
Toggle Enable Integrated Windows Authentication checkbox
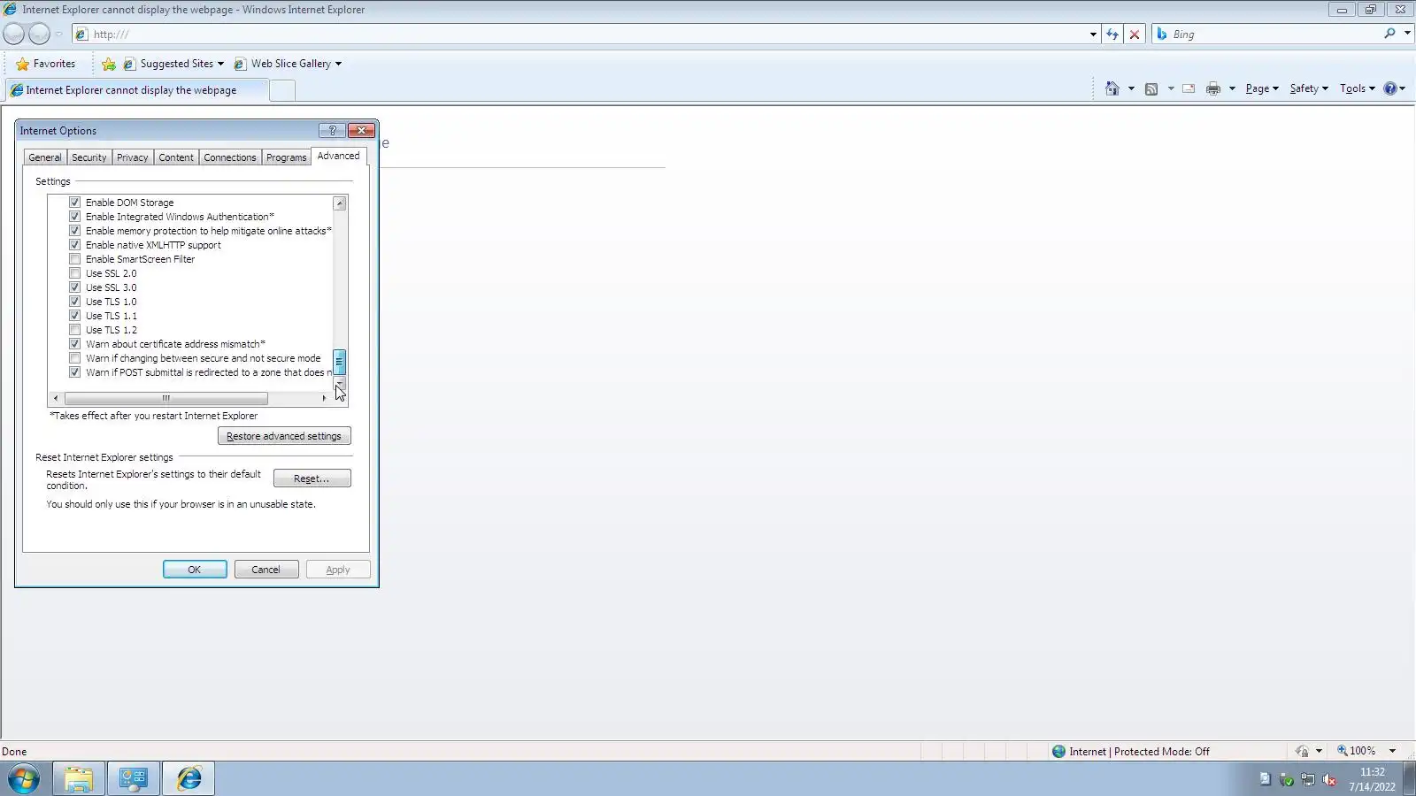click(x=75, y=217)
